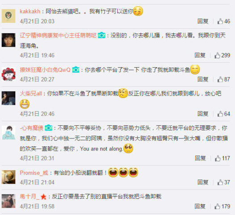Open kakkakh's user profile link
This screenshot has width=235, height=215.
30,11
